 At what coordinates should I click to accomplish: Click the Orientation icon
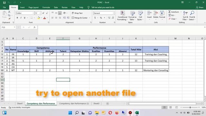pyautogui.click(x=64, y=13)
